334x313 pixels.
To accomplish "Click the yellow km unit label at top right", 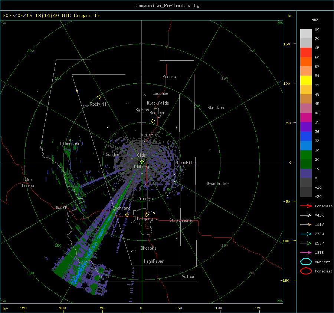I will point(290,16).
